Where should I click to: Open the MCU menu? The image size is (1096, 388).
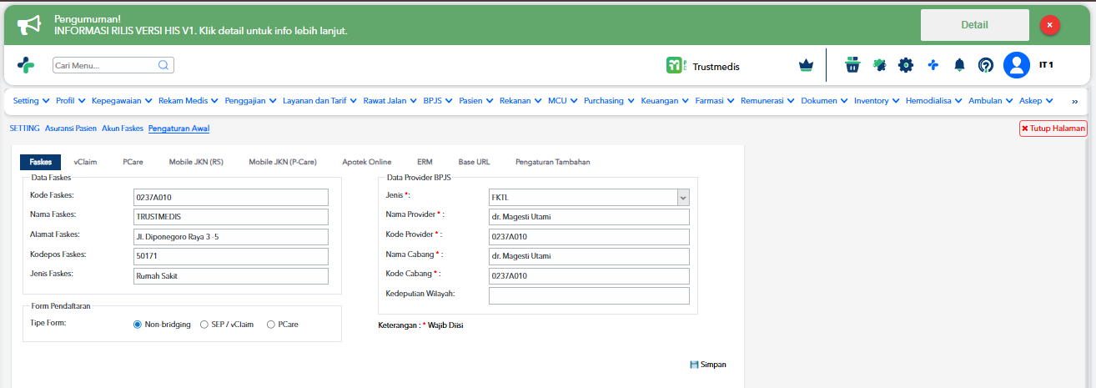[x=563, y=101]
